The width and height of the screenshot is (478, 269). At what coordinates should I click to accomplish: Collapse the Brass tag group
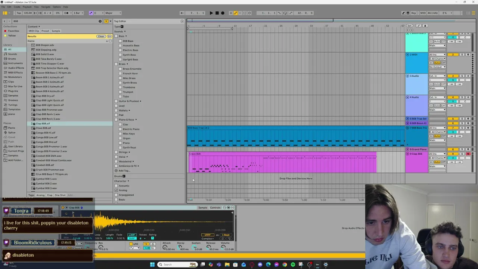click(x=127, y=64)
